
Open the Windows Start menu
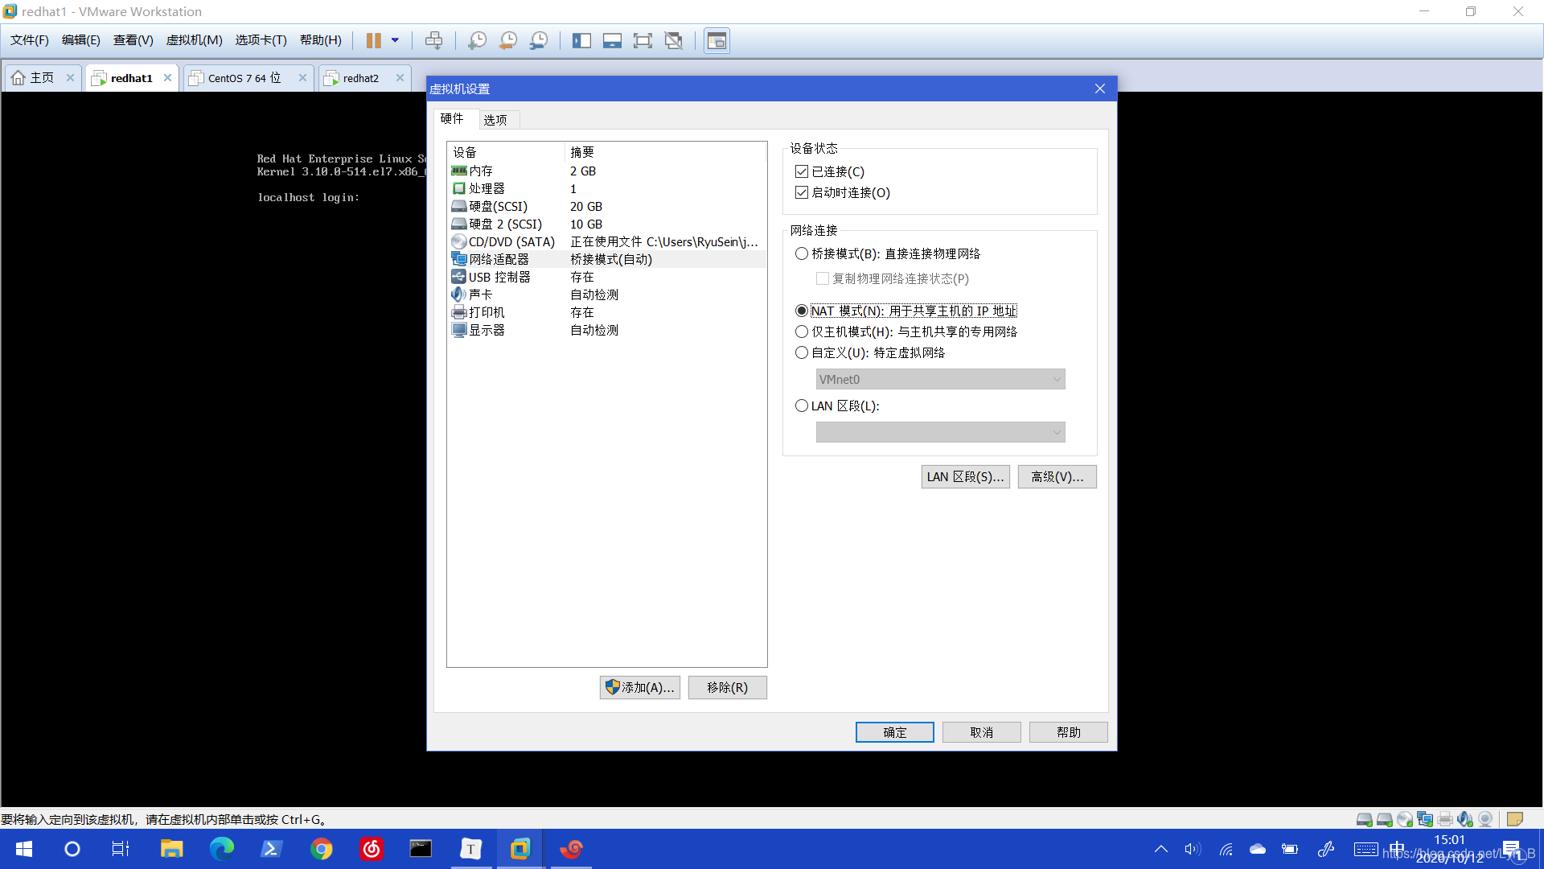coord(24,849)
